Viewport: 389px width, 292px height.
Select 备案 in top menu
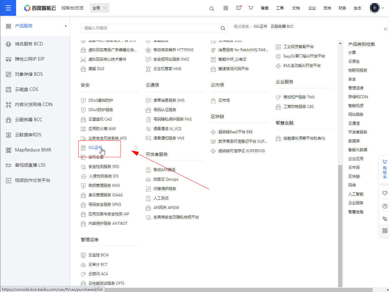(265, 8)
